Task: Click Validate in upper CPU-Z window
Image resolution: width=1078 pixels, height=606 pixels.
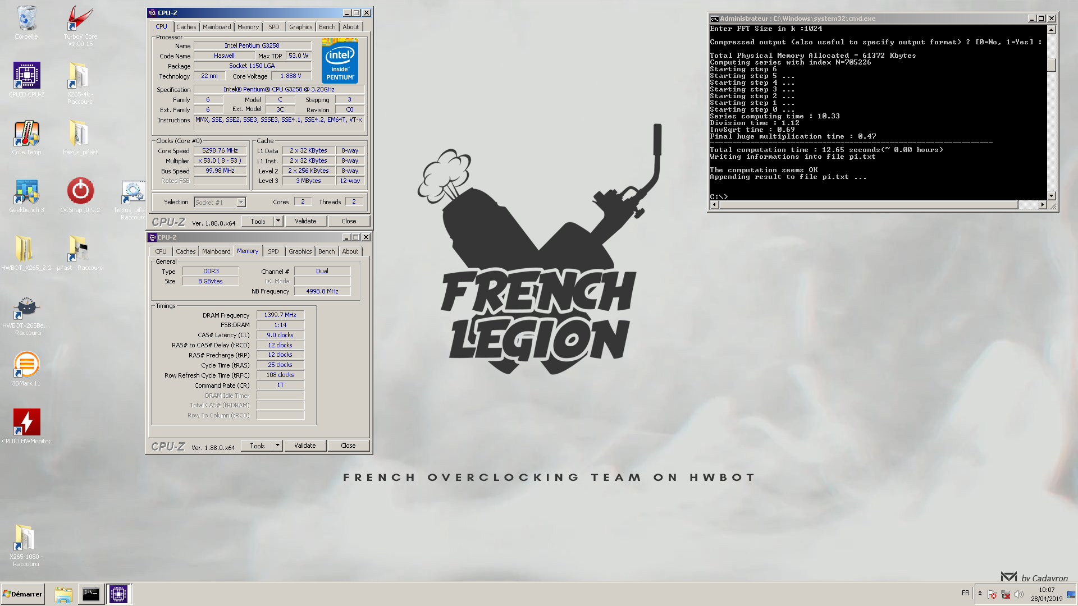Action: click(305, 222)
